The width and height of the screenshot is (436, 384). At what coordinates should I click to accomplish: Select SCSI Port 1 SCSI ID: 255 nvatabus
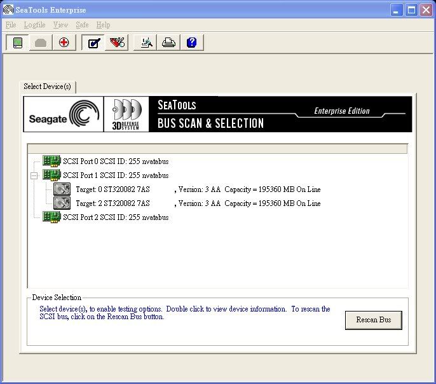[116, 175]
